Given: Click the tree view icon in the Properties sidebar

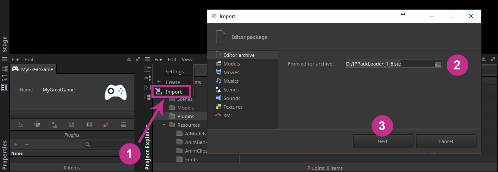Looking at the screenshot, I should point(5,69).
